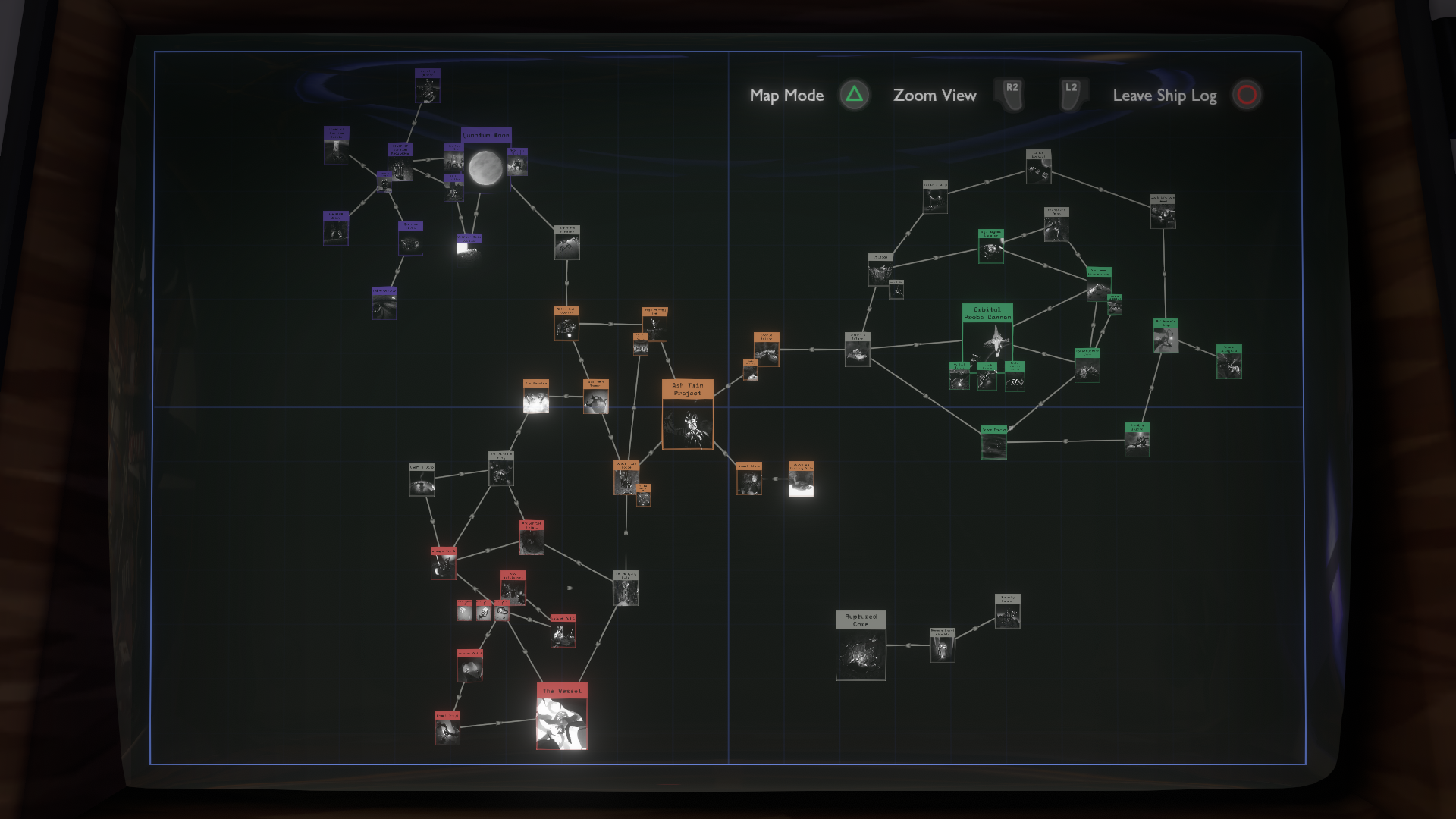Open the Ash Twin Project entry
The height and width of the screenshot is (819, 1456).
tap(687, 414)
